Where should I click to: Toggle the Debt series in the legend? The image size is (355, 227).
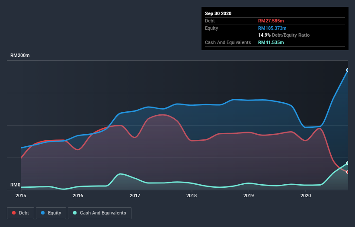(20, 213)
